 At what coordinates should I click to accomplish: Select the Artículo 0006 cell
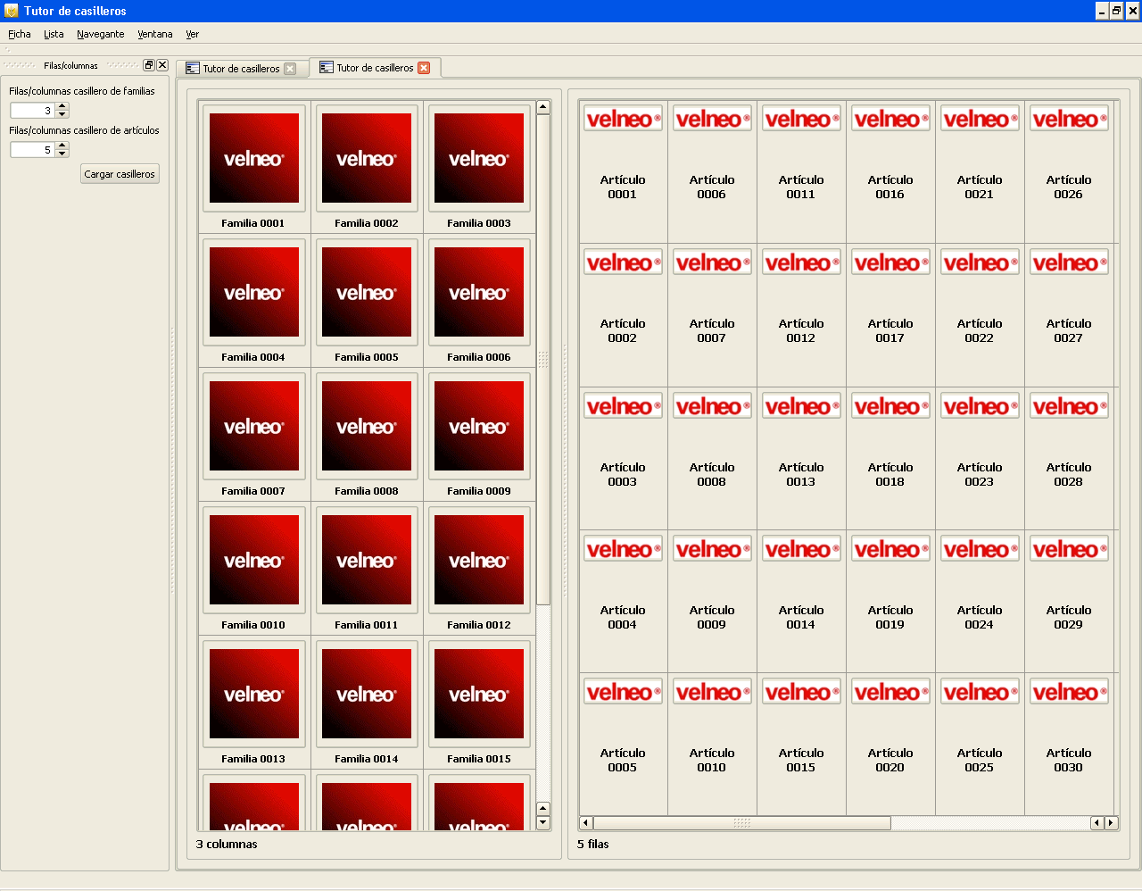(712, 171)
